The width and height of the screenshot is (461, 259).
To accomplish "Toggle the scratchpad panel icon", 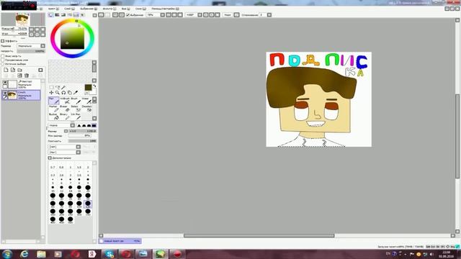I will (x=83, y=14).
